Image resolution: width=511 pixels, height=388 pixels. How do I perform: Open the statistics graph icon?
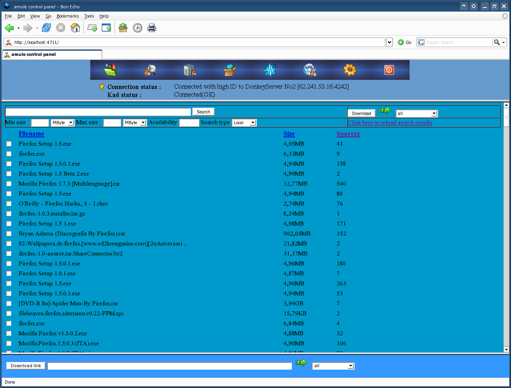pos(270,70)
